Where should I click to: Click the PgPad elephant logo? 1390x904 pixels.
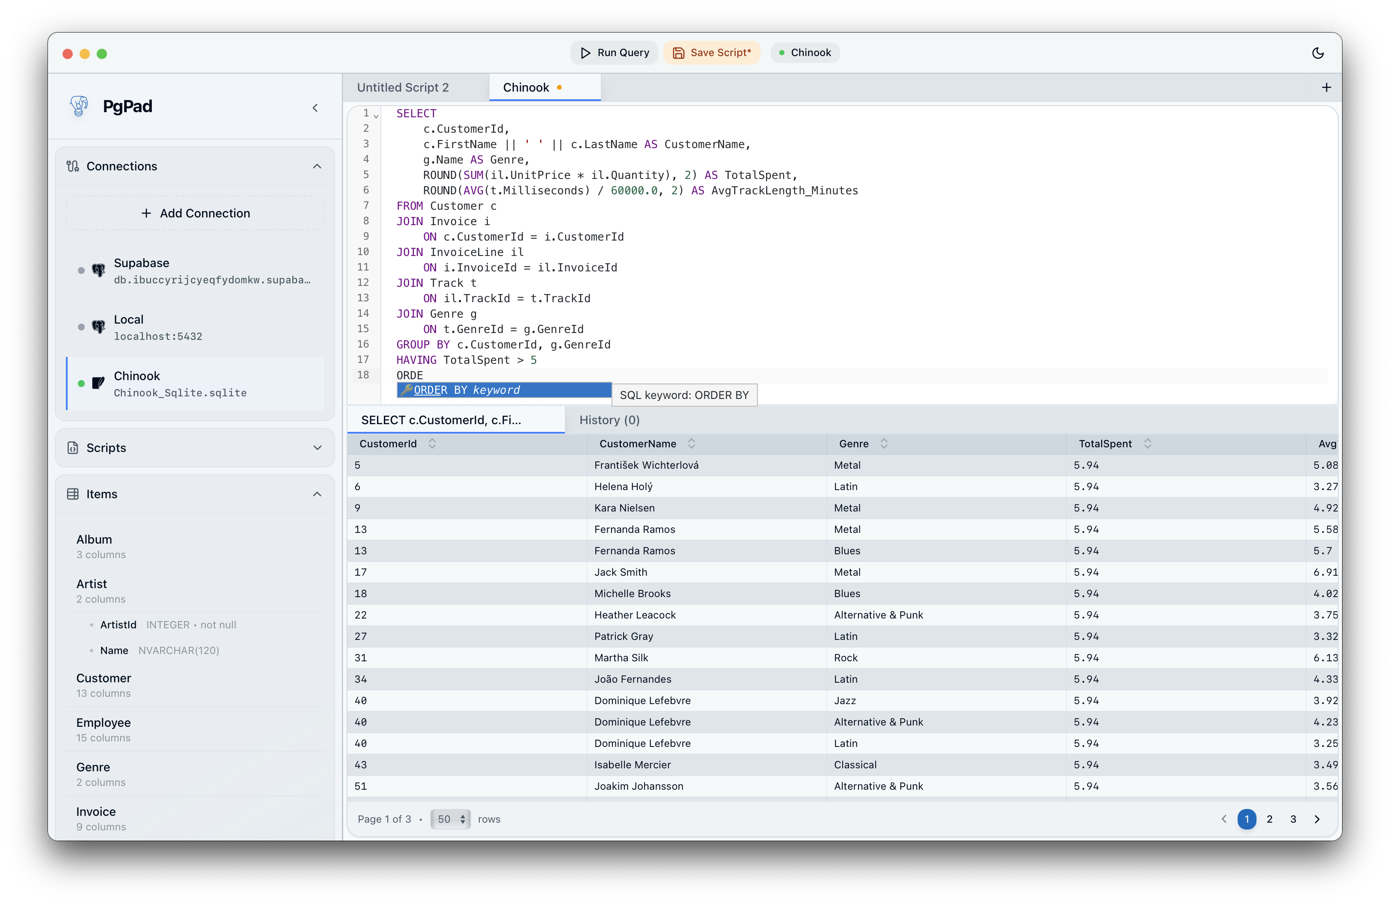click(79, 106)
